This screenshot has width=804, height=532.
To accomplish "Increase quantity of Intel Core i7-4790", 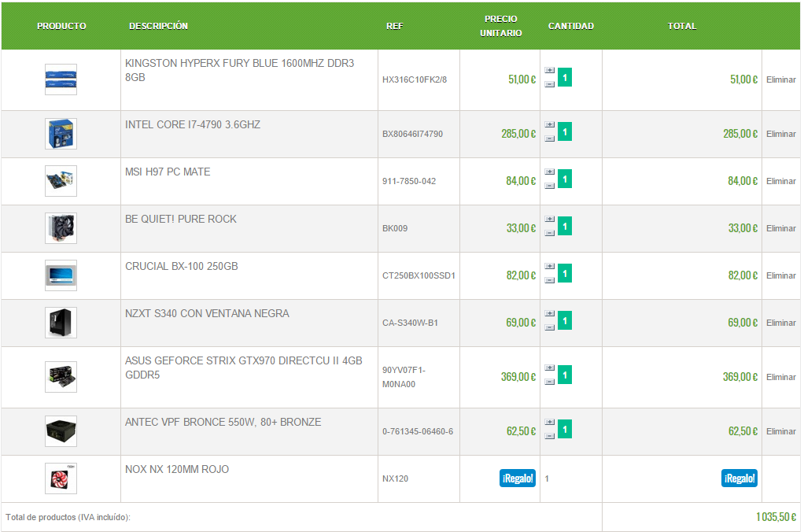I will (550, 124).
